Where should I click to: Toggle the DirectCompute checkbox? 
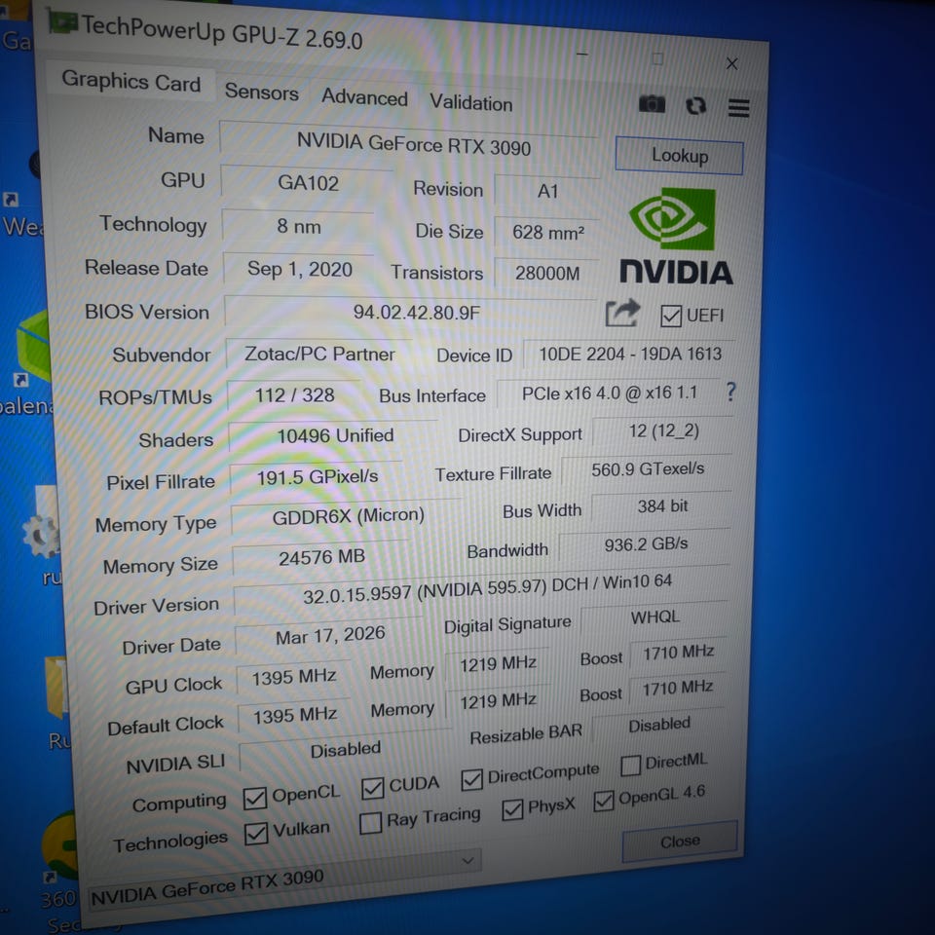click(471, 779)
